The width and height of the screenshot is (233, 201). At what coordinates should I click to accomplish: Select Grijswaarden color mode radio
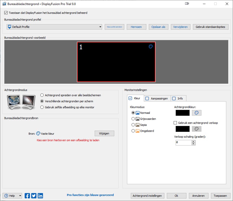point(133,119)
